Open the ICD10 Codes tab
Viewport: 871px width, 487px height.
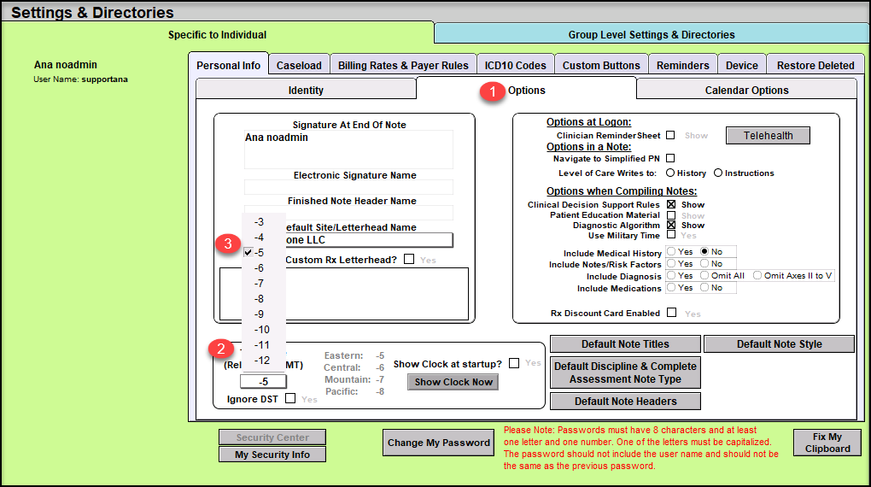point(515,65)
